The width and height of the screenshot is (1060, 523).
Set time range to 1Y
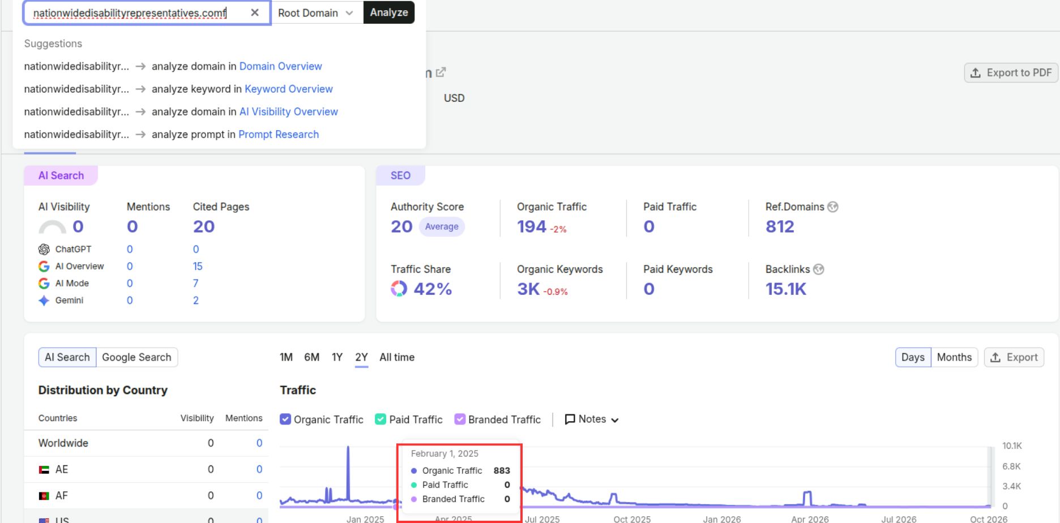click(337, 357)
